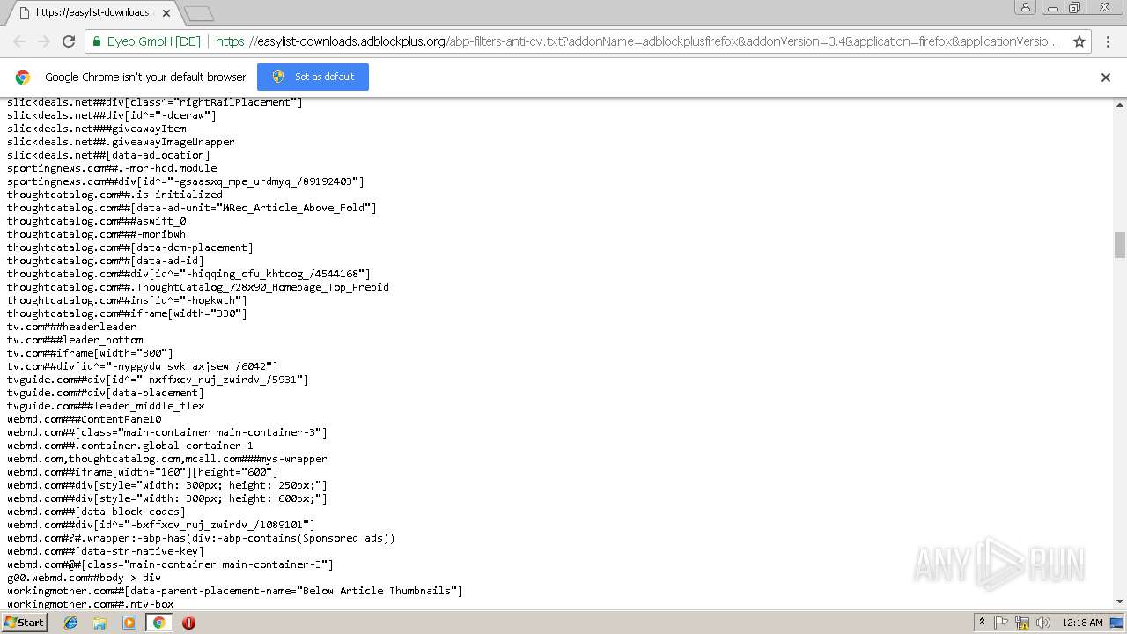Open the Chrome menu (three dots)
1127x634 pixels.
[1108, 41]
